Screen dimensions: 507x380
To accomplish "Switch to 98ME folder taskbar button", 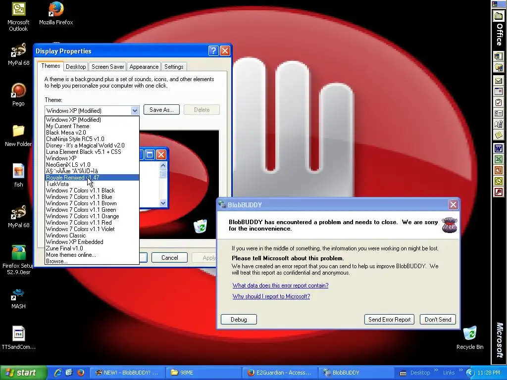I will click(203, 373).
